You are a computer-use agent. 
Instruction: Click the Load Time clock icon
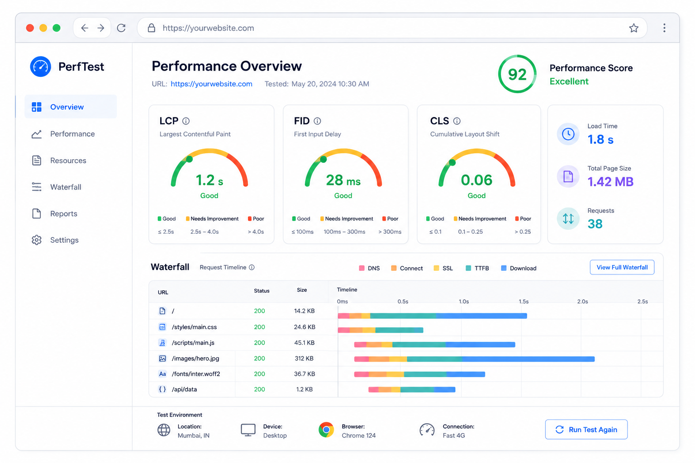tap(568, 134)
